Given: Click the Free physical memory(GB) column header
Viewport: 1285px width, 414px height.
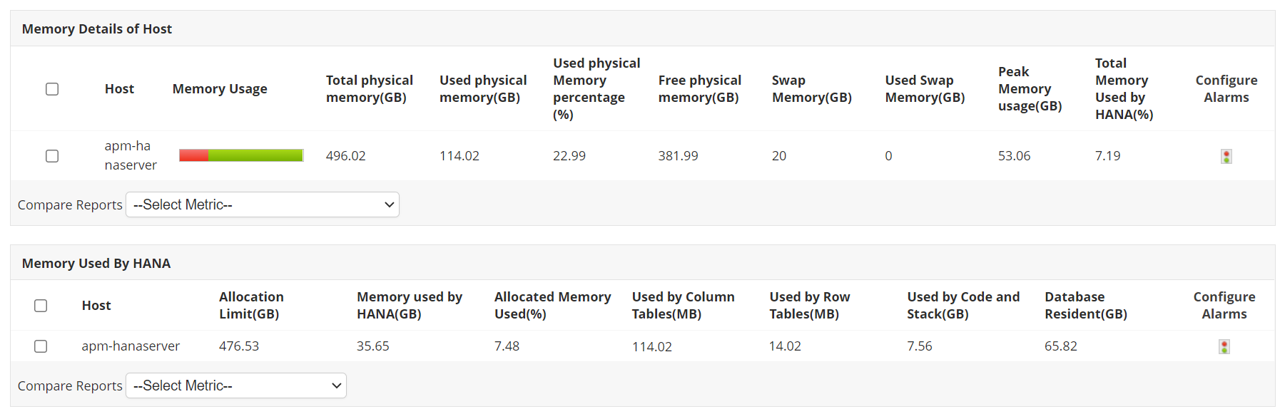Looking at the screenshot, I should [x=699, y=89].
